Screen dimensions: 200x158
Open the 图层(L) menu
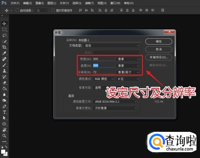[52, 3]
